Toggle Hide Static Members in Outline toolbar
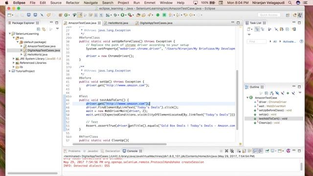 283,93
